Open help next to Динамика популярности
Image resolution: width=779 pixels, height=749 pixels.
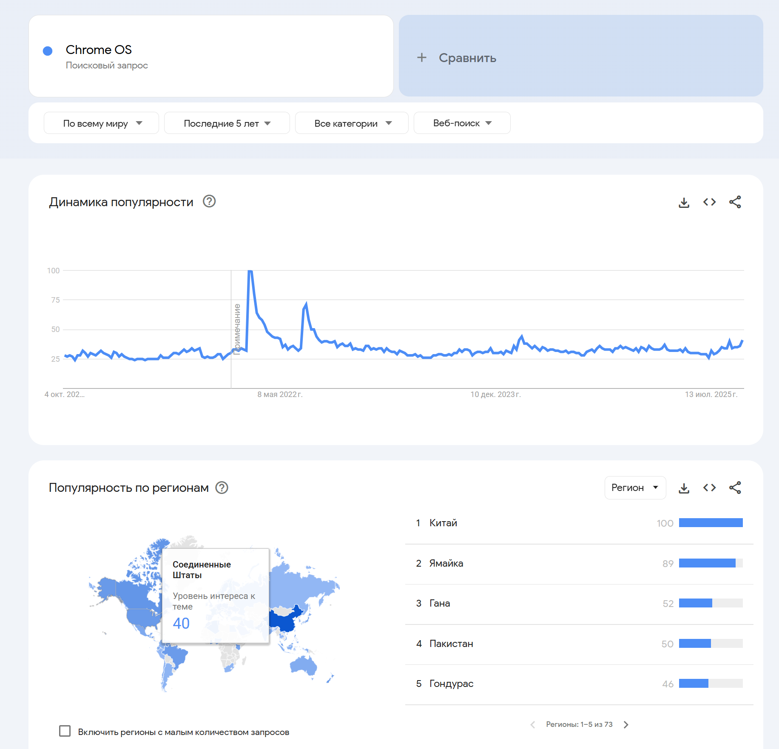click(209, 201)
